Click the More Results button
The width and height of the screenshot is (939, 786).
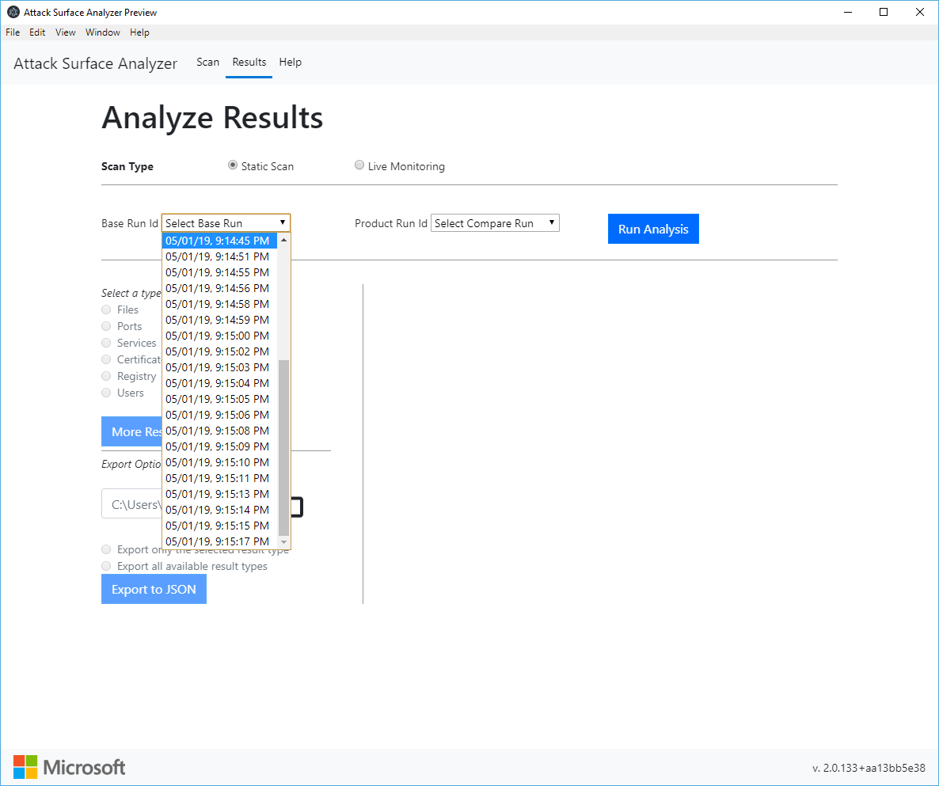131,431
